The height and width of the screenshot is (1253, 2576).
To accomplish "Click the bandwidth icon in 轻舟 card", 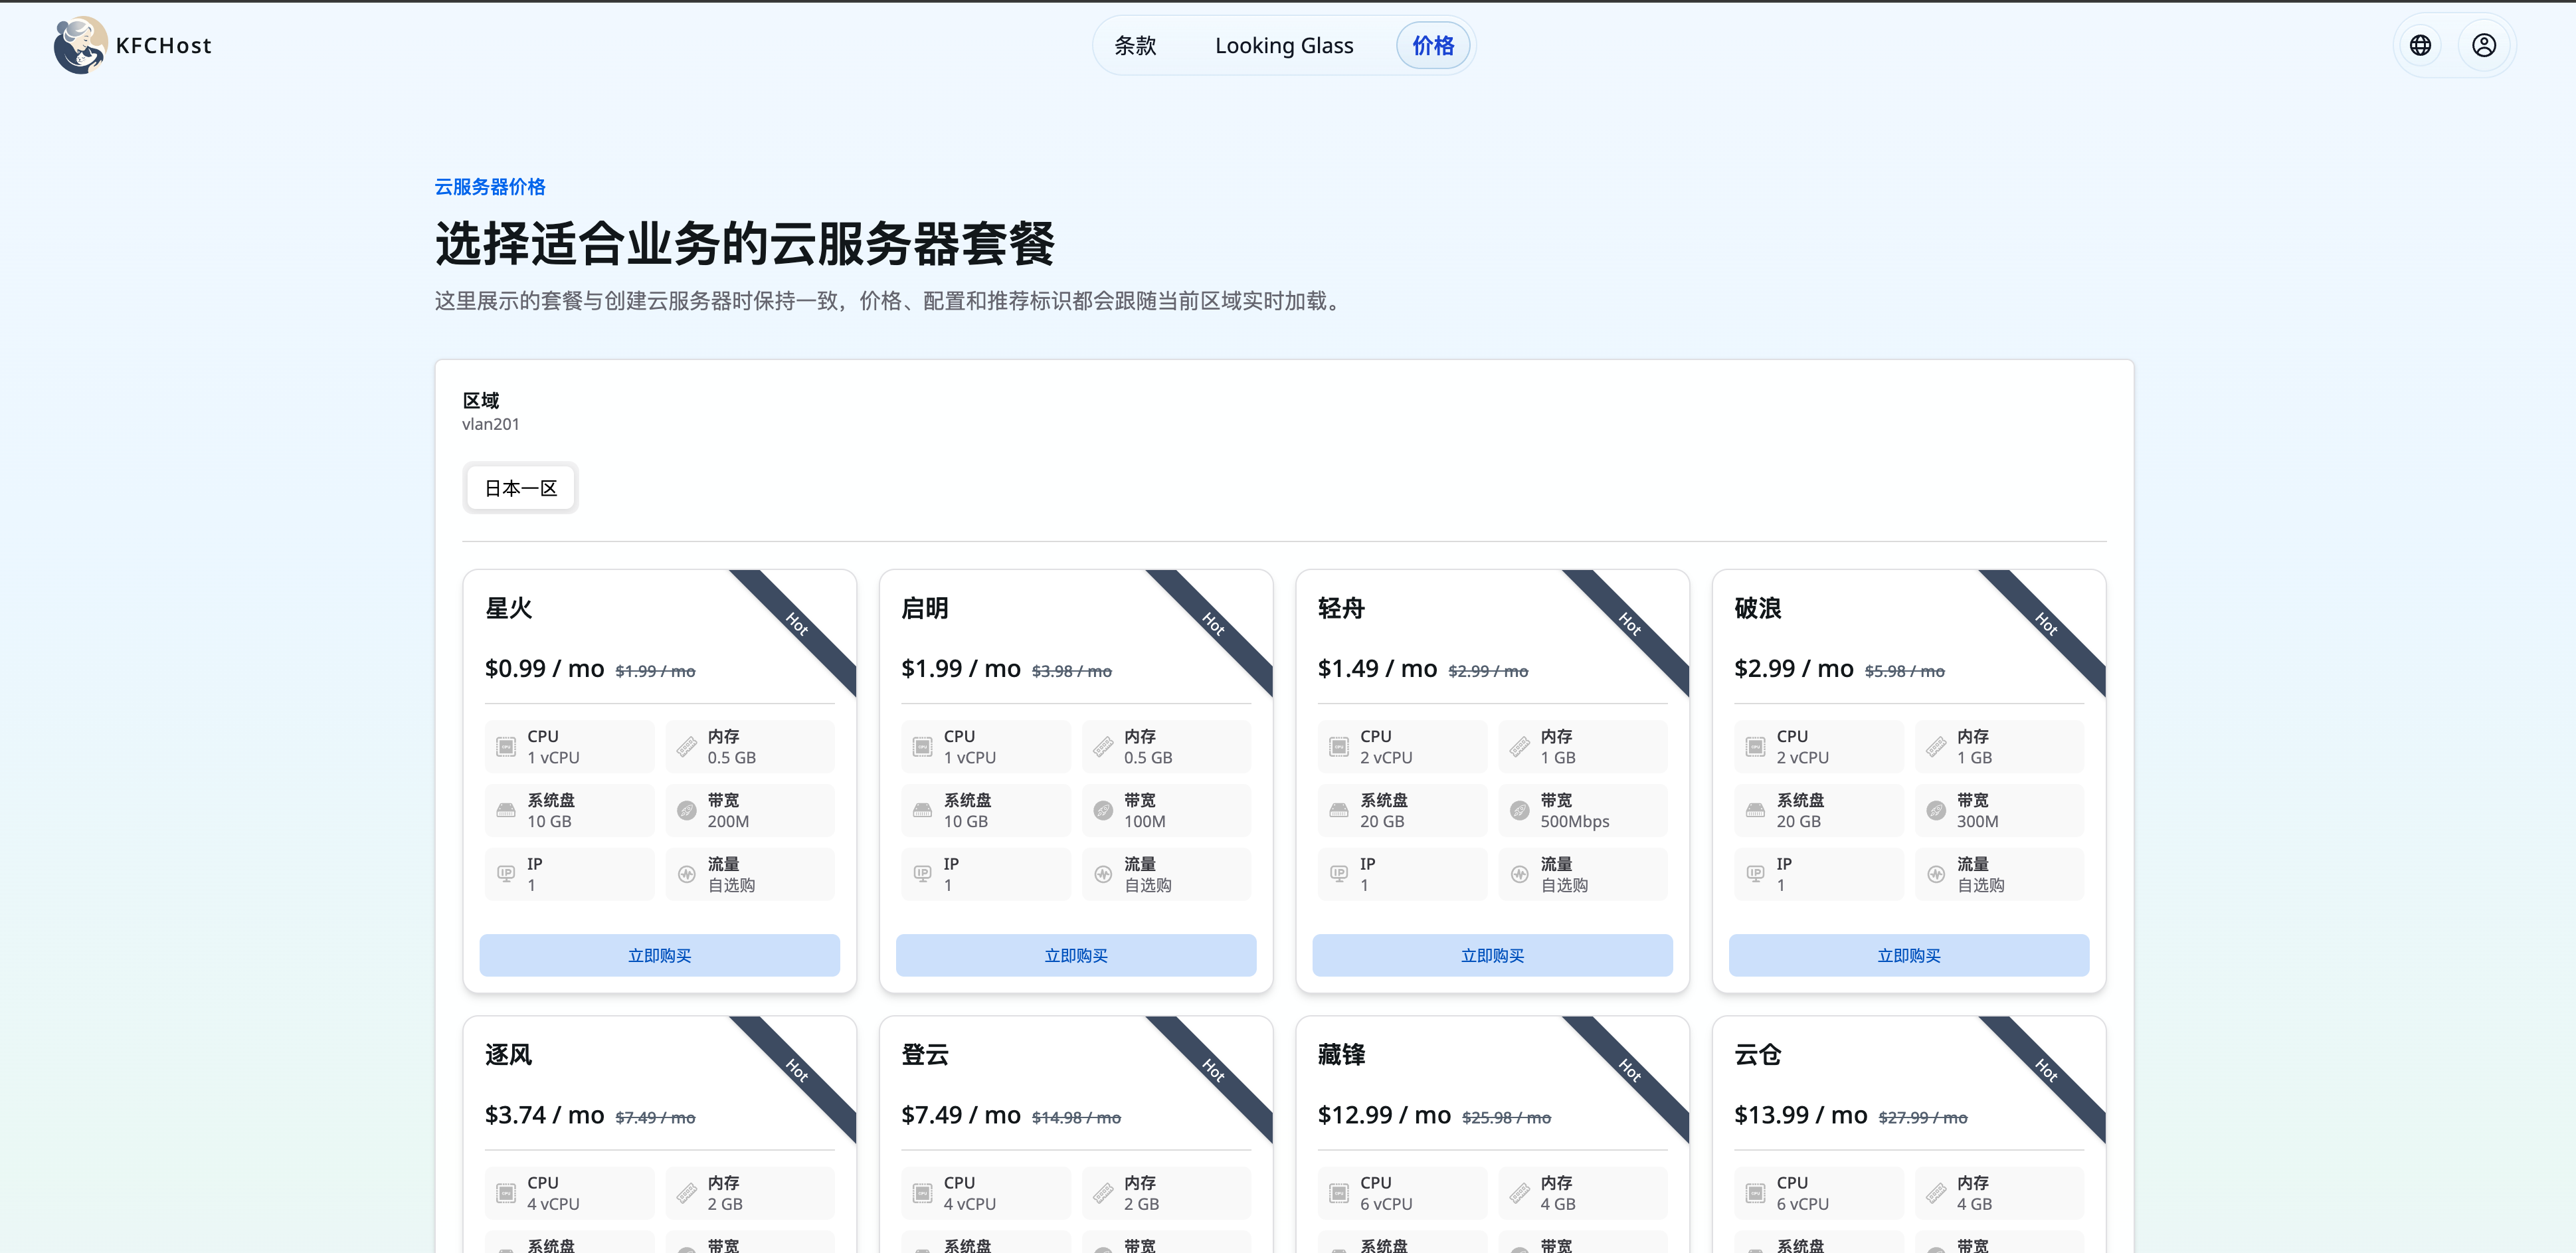I will tap(1519, 810).
